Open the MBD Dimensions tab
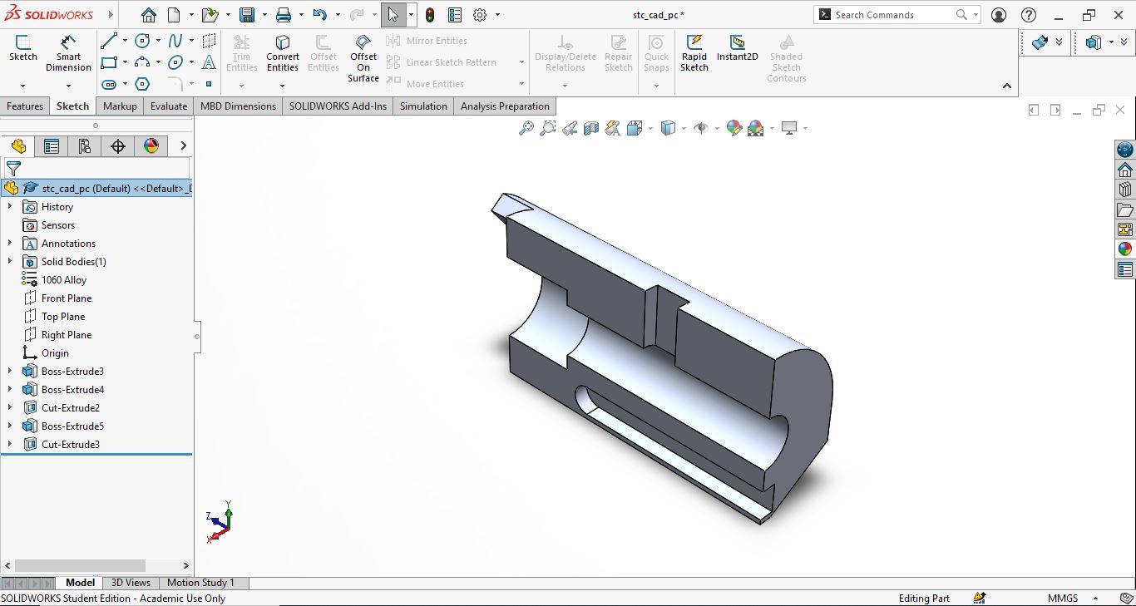1136x606 pixels. tap(238, 106)
